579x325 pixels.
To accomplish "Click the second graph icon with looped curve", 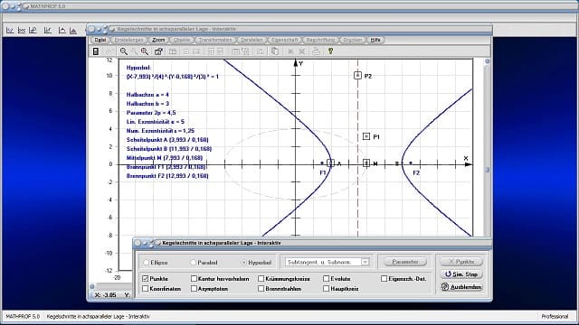I will (x=22, y=31).
